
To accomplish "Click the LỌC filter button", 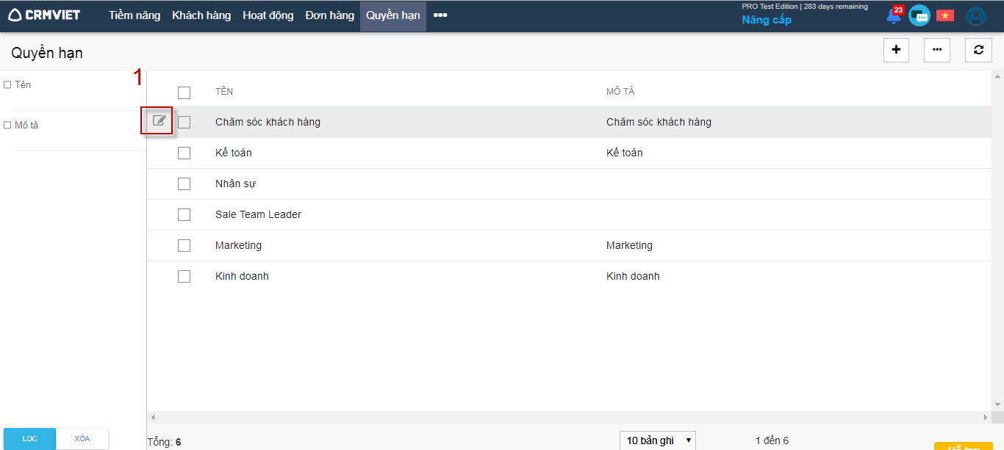I will pyautogui.click(x=30, y=438).
